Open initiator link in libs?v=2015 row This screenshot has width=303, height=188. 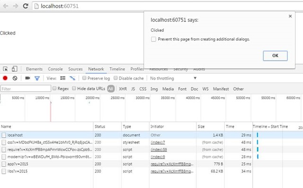(x=172, y=171)
